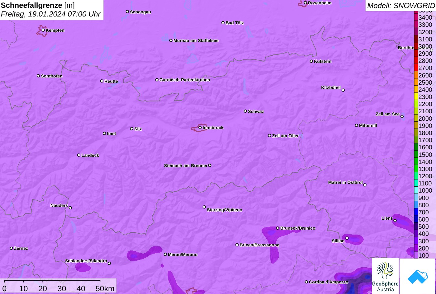The width and height of the screenshot is (436, 294).
Task: Click the Kufstein location dot
Action: pyautogui.click(x=311, y=61)
